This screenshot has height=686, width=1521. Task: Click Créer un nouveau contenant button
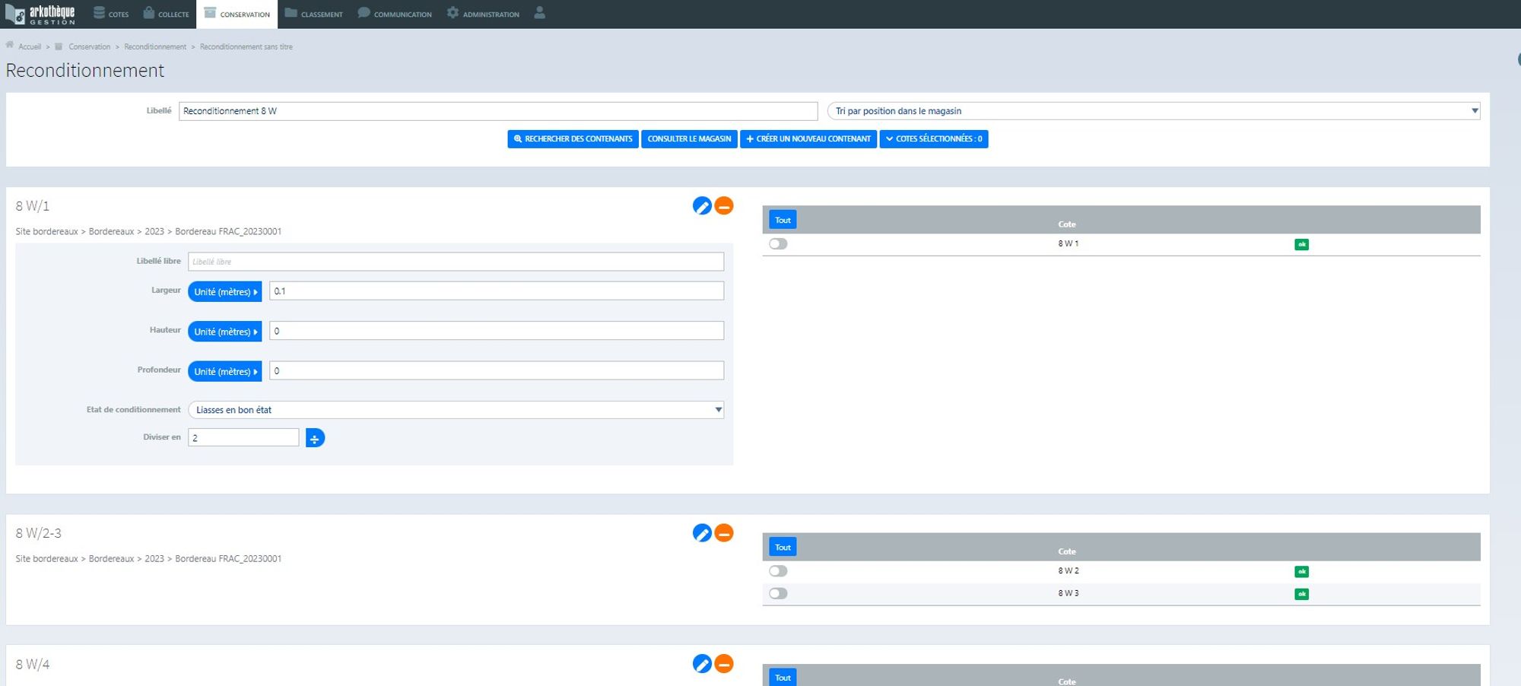pos(808,139)
